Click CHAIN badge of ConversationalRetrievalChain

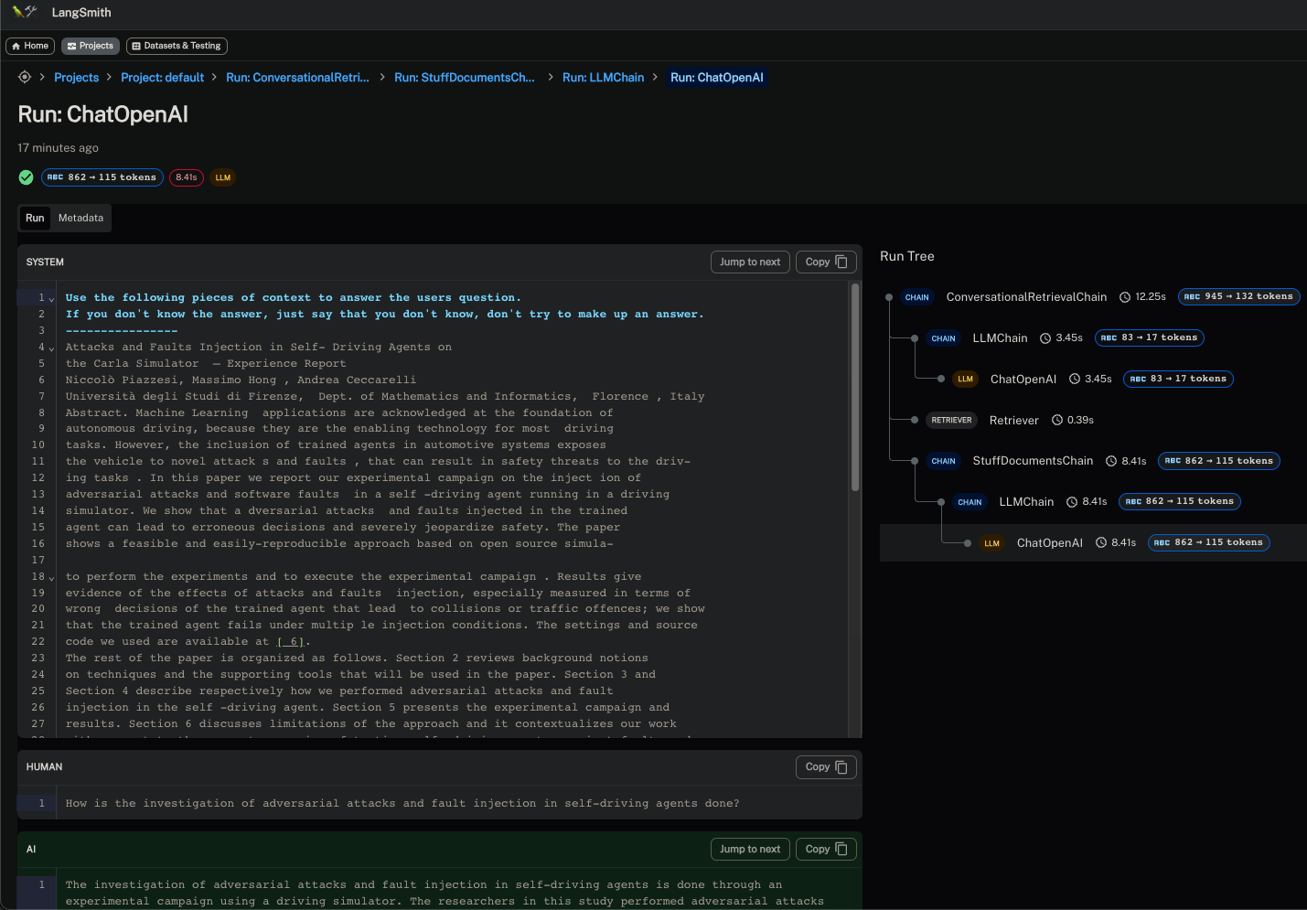point(916,297)
